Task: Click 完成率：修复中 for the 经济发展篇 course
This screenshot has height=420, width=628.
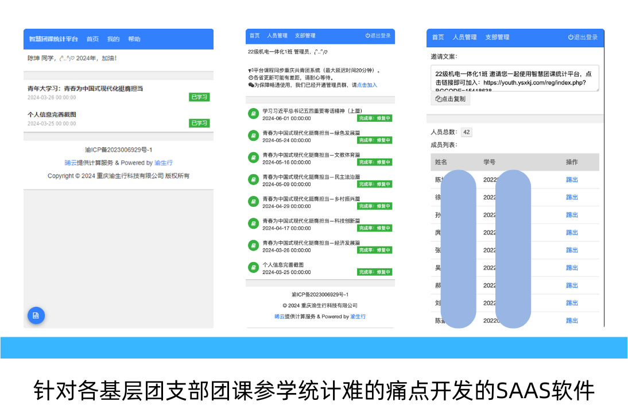Action: [376, 250]
